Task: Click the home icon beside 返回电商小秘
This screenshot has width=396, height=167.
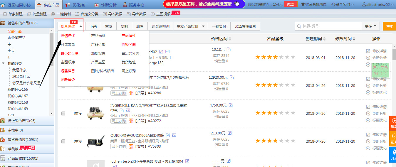Action: pyautogui.click(x=3, y=4)
